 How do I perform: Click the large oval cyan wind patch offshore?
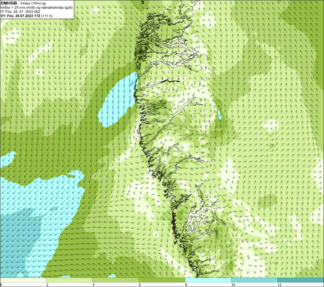(x=118, y=100)
